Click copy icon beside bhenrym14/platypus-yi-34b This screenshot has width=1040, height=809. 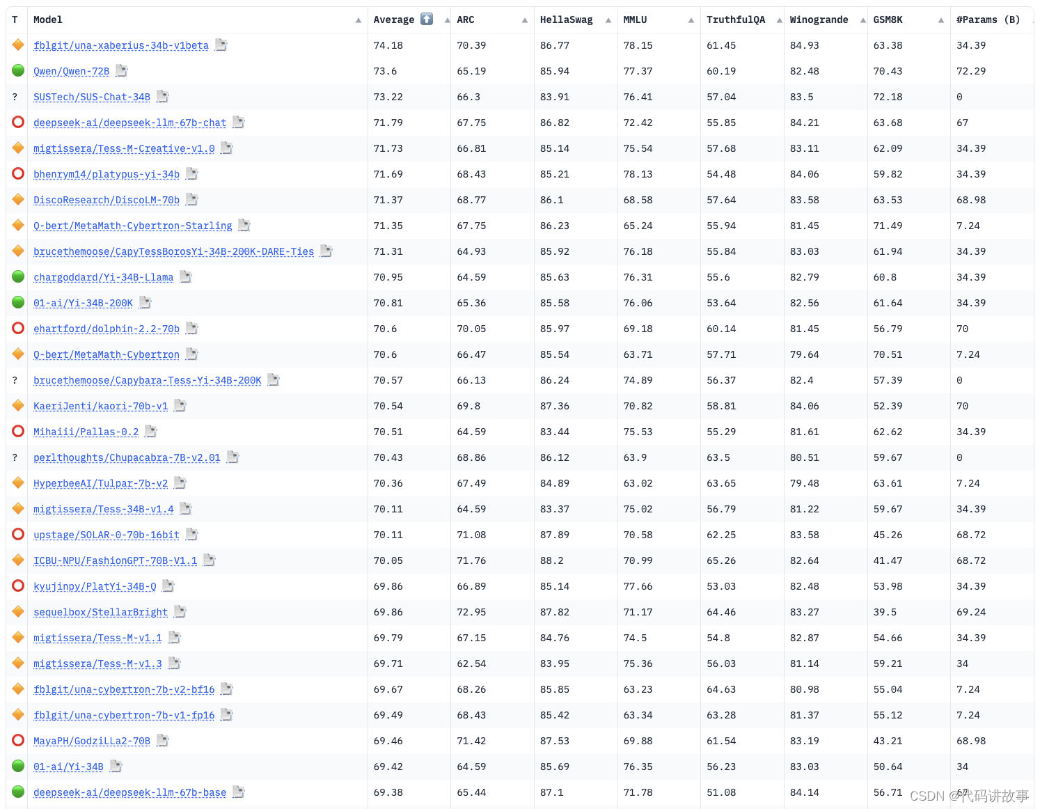[192, 174]
